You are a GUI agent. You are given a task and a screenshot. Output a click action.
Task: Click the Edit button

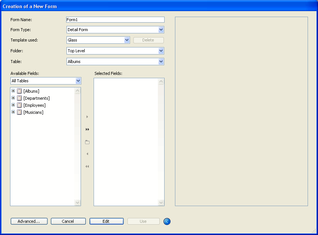point(106,221)
